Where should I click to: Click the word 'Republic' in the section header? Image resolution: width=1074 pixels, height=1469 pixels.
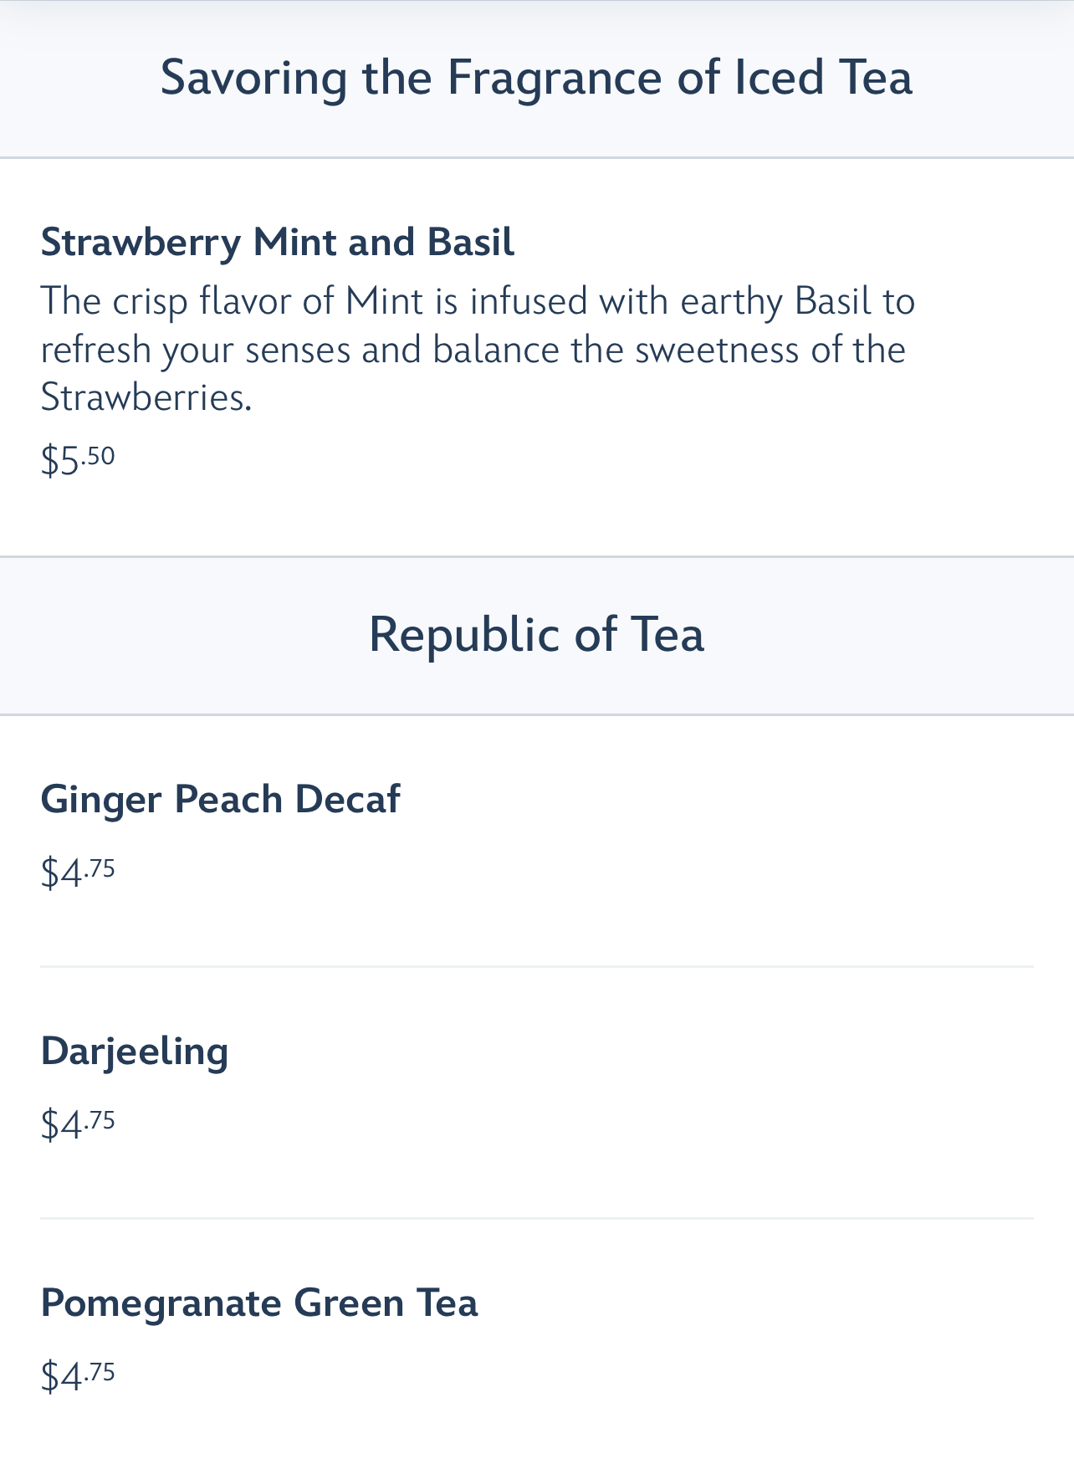pyautogui.click(x=463, y=634)
